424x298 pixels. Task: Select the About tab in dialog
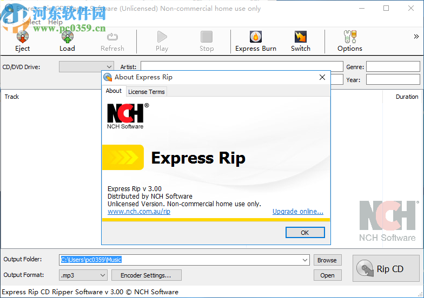(114, 91)
